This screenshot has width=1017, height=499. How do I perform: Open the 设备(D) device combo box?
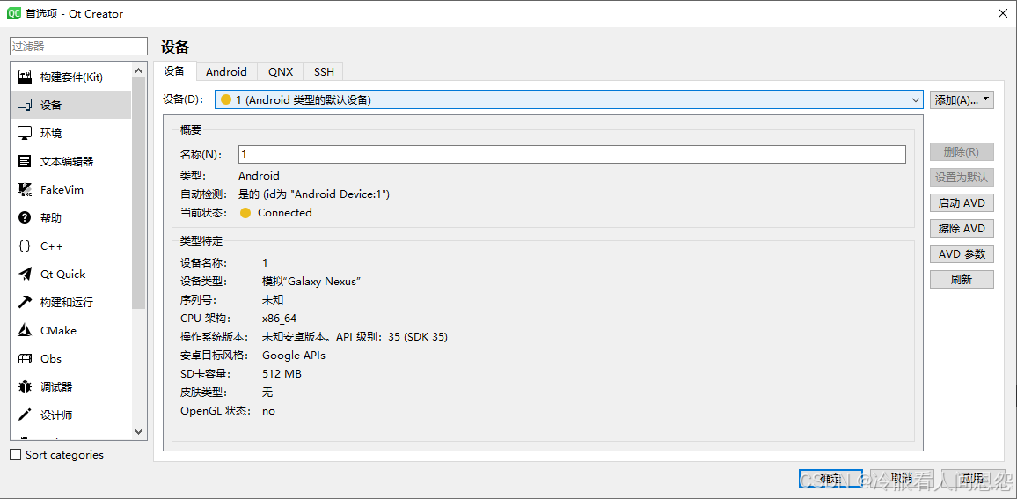point(569,100)
